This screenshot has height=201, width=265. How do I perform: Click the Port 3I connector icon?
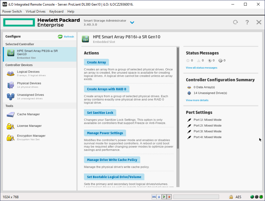tap(189, 131)
